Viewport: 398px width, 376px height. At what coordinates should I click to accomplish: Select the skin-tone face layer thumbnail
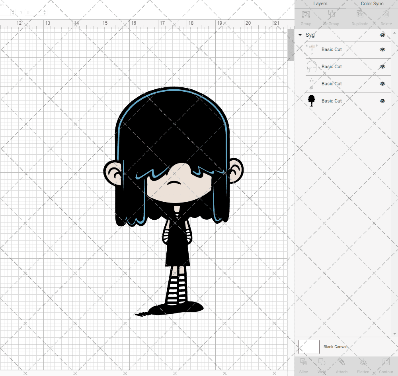[x=312, y=49]
